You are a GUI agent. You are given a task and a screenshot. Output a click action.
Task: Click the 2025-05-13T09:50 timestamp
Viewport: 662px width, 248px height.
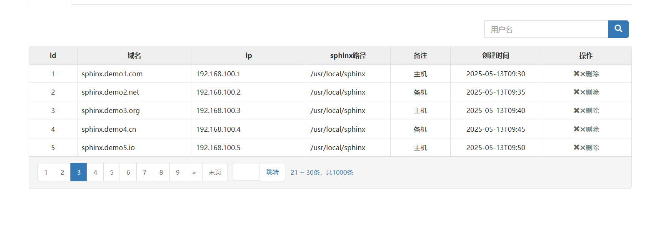pyautogui.click(x=496, y=148)
